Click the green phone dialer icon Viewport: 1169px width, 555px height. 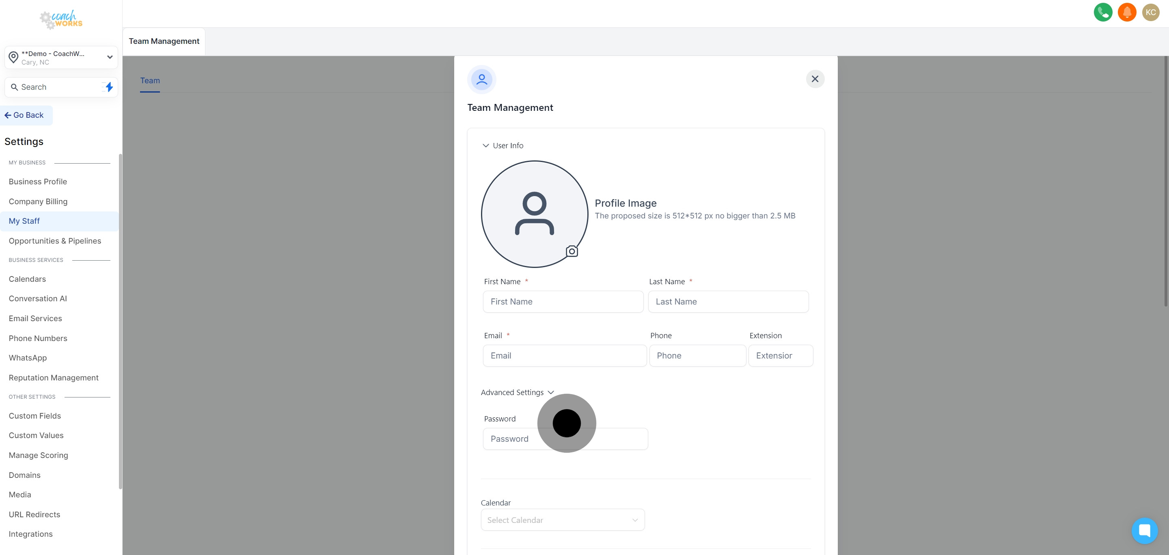click(x=1103, y=12)
